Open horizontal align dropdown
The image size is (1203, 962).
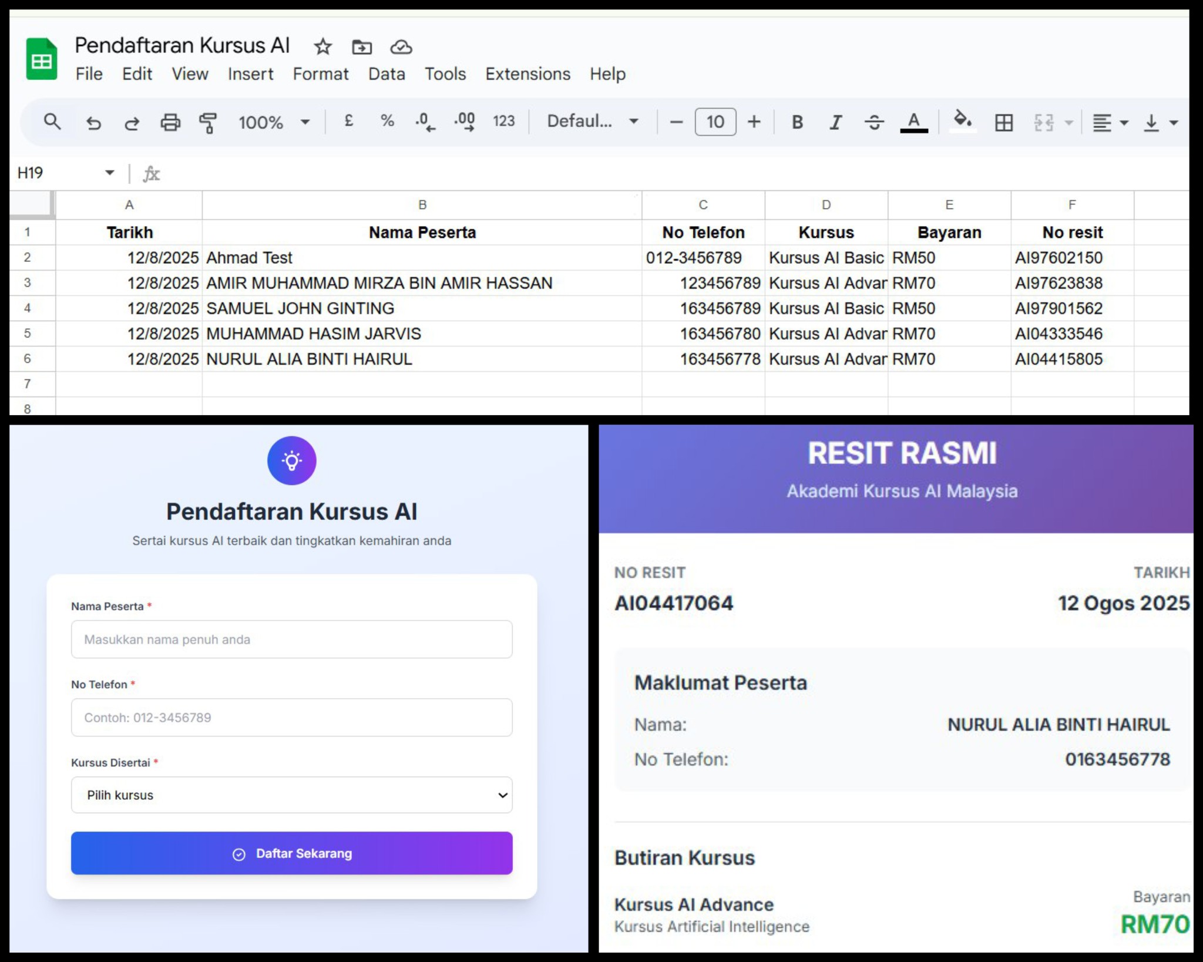tap(1110, 123)
